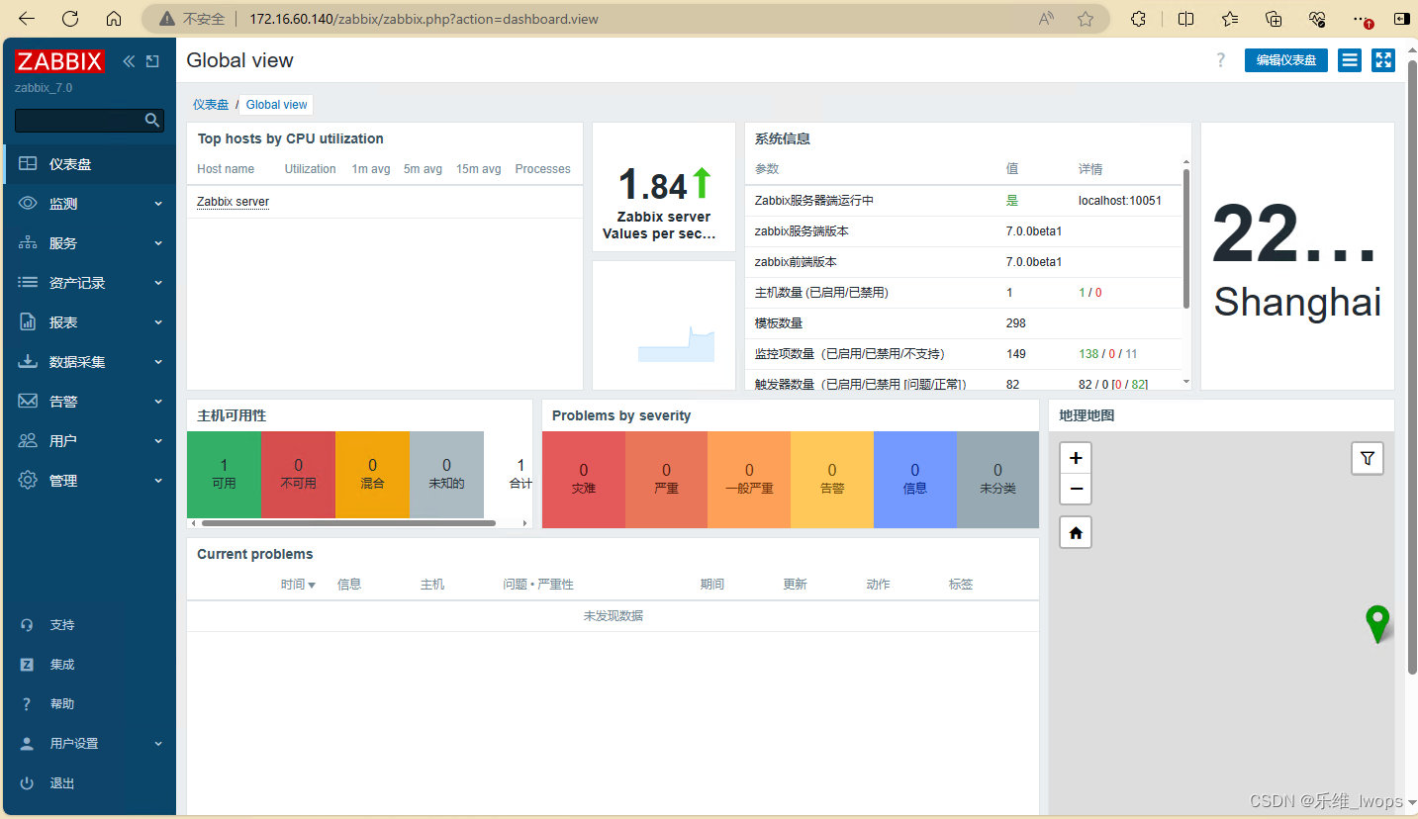Click the 灾难 disaster severity tile
Viewport: 1418px width, 819px height.
(x=584, y=479)
